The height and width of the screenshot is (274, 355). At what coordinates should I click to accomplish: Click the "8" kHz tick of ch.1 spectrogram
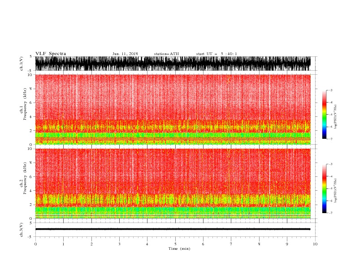pos(31,89)
